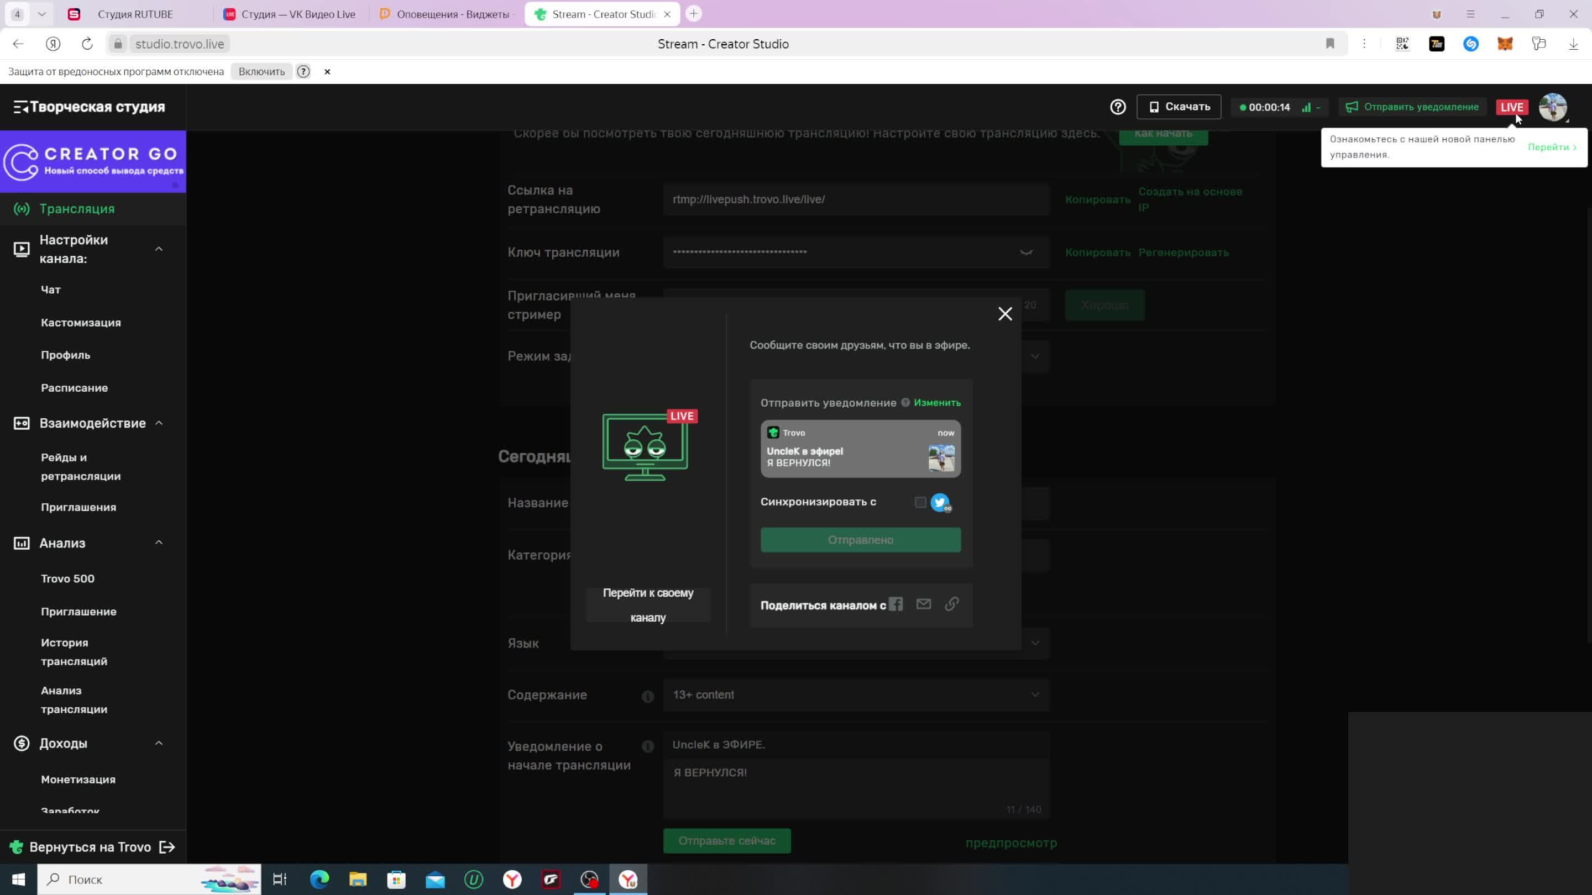Screen dimensions: 1592x895
Task: Open the Язык dropdown arrow
Action: (1035, 643)
